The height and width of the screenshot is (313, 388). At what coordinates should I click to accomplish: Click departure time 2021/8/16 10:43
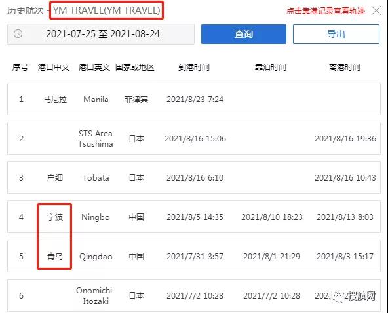[x=345, y=177]
